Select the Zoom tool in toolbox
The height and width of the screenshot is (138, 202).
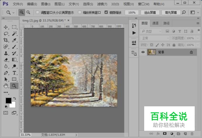coord(14,86)
